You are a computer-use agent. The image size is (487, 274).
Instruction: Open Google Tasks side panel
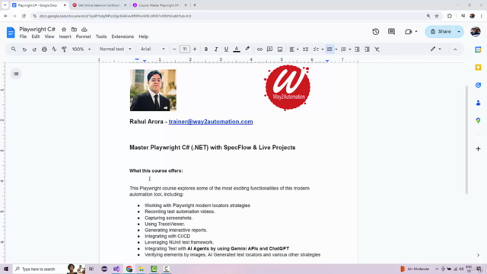click(478, 85)
